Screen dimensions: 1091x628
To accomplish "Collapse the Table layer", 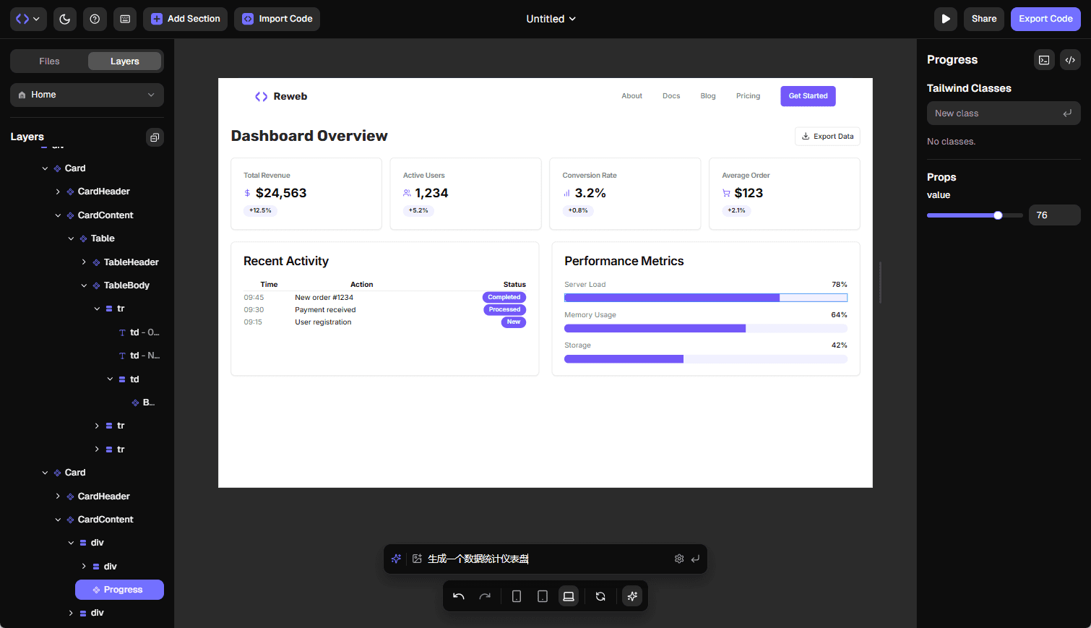I will click(71, 238).
